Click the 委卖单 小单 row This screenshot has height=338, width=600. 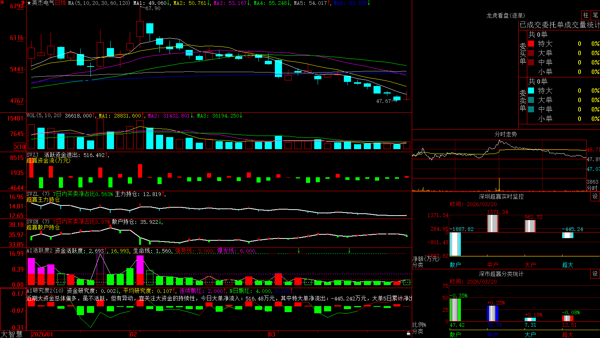pos(563,119)
